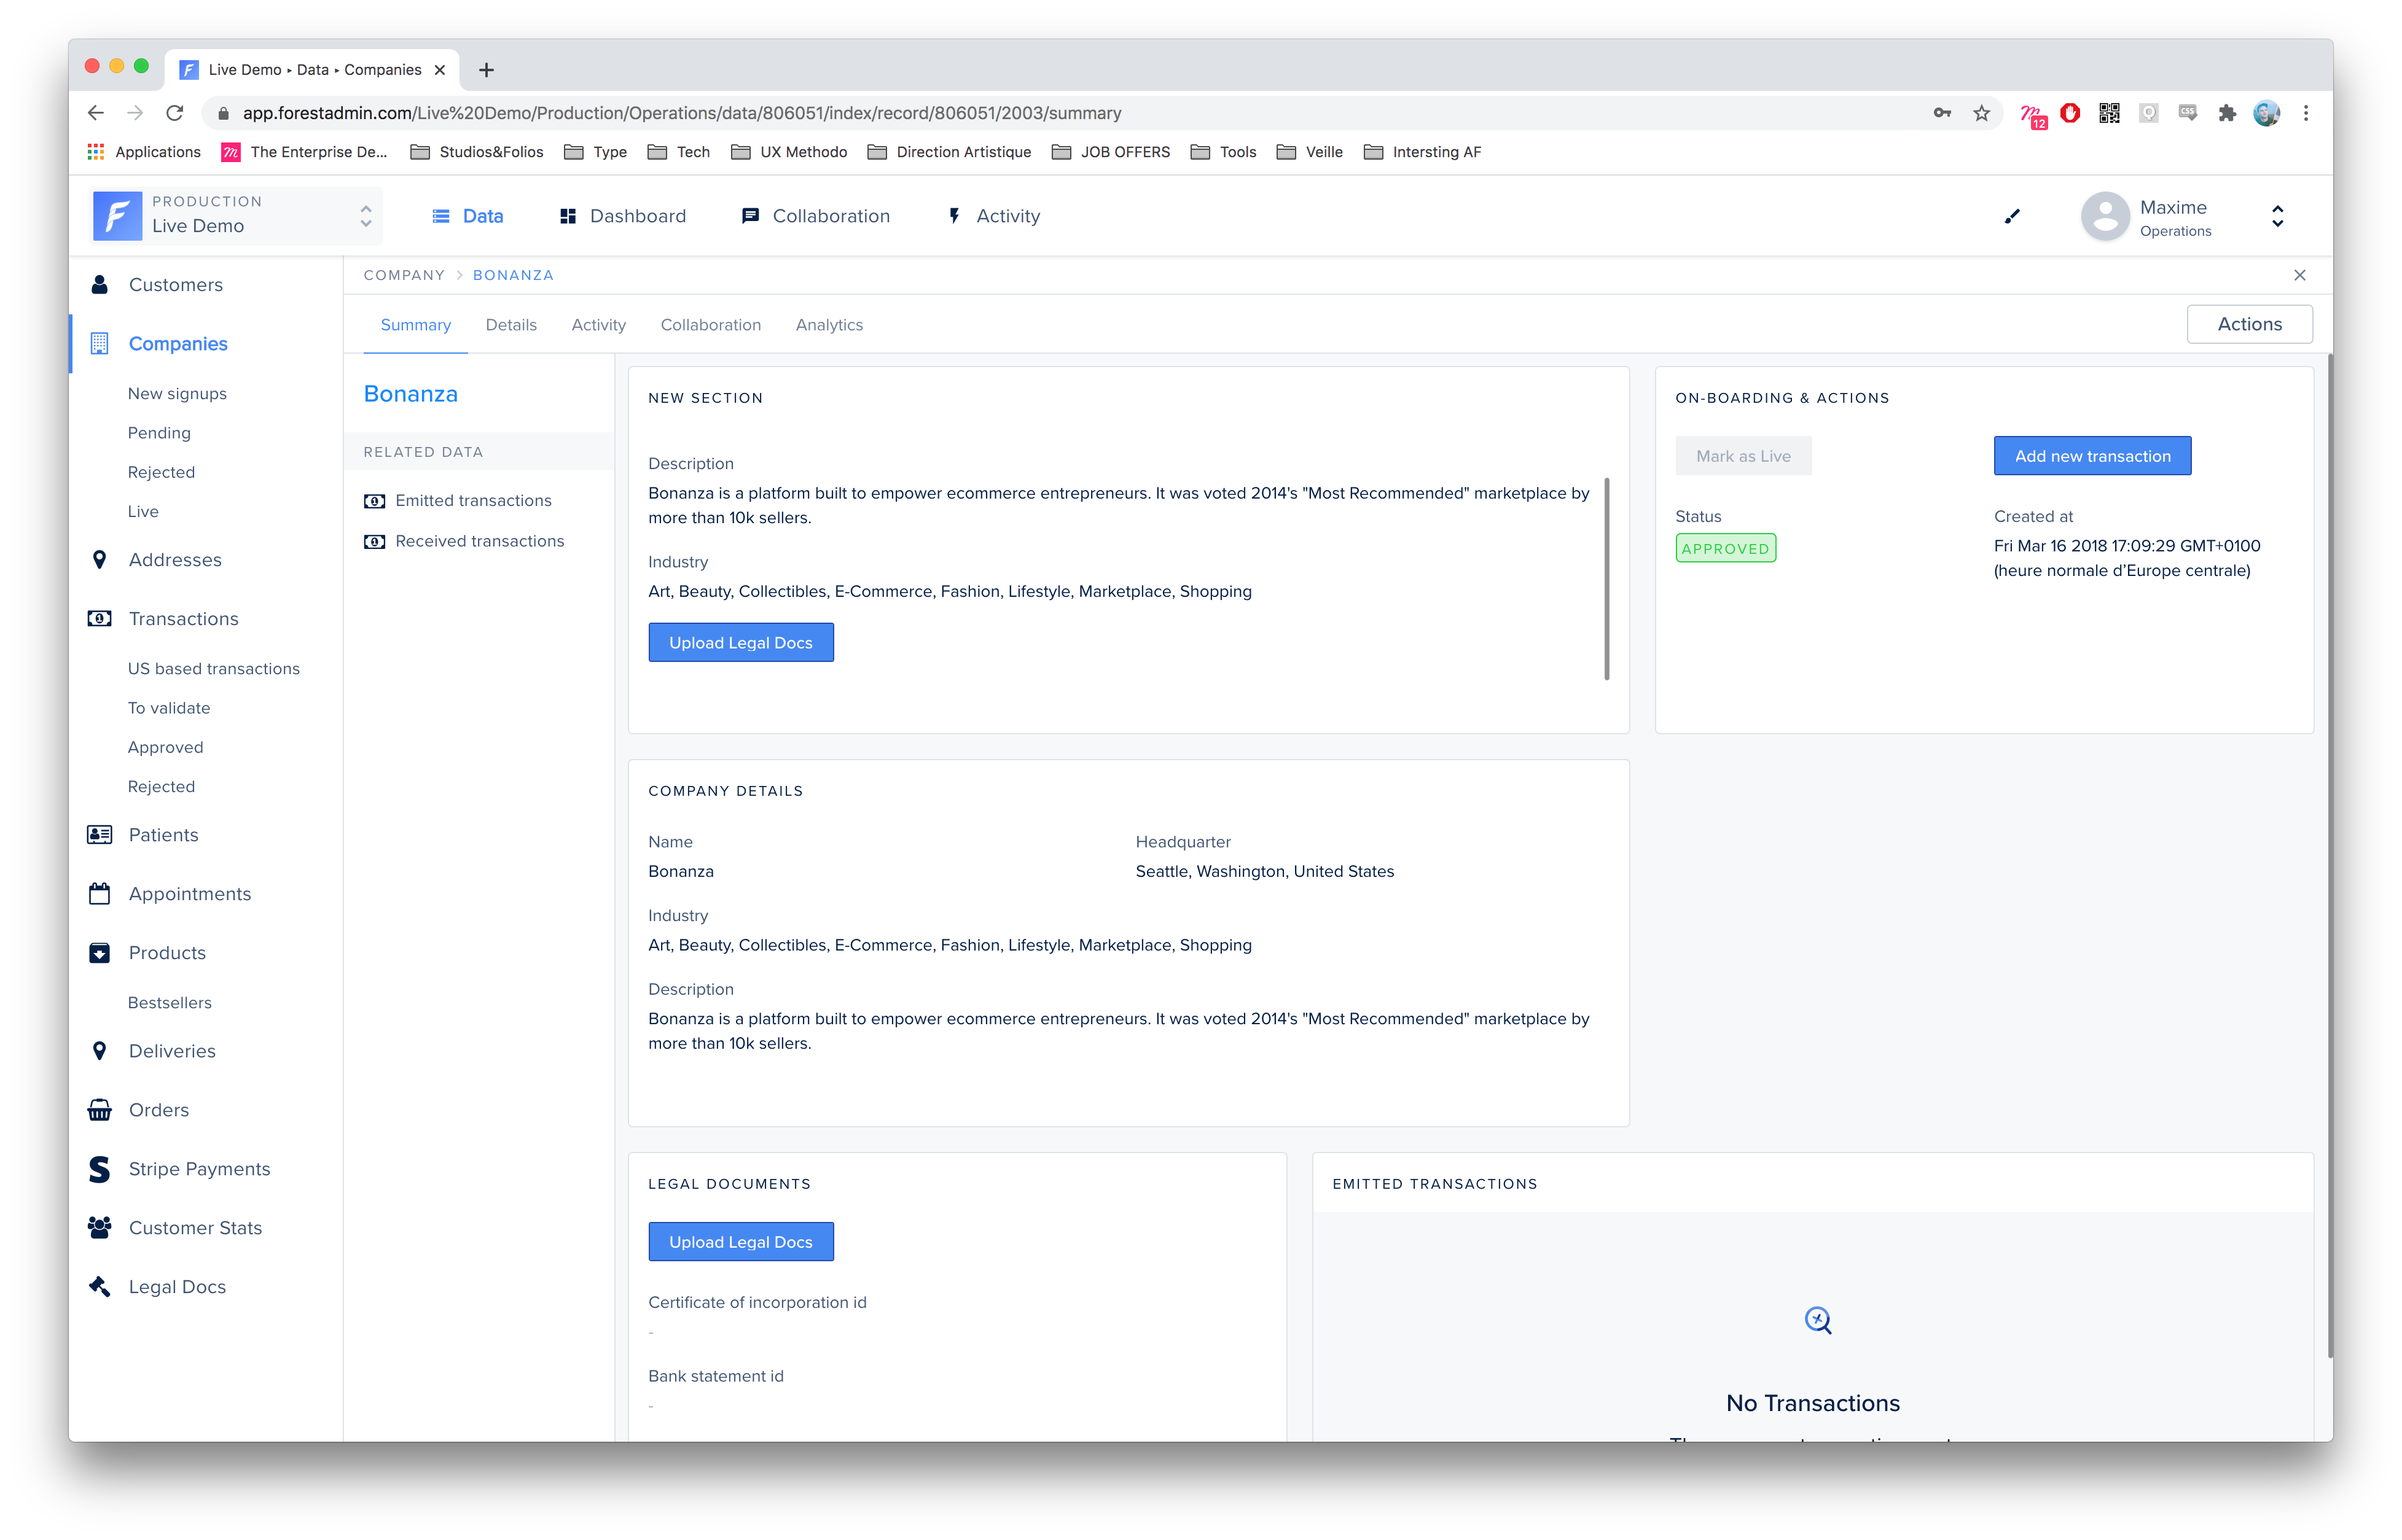Open the Analytics tab
2402x1540 pixels.
(828, 325)
